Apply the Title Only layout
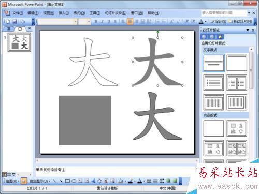This screenshot has width=259, height=194. [237, 63]
